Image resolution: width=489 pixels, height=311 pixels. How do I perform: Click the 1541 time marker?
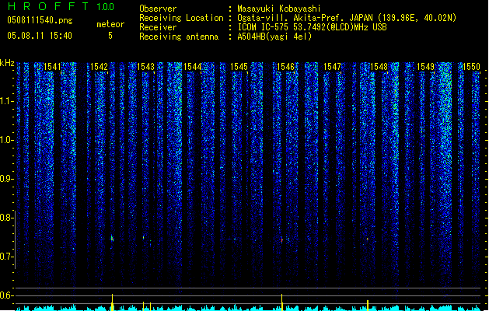coord(52,67)
